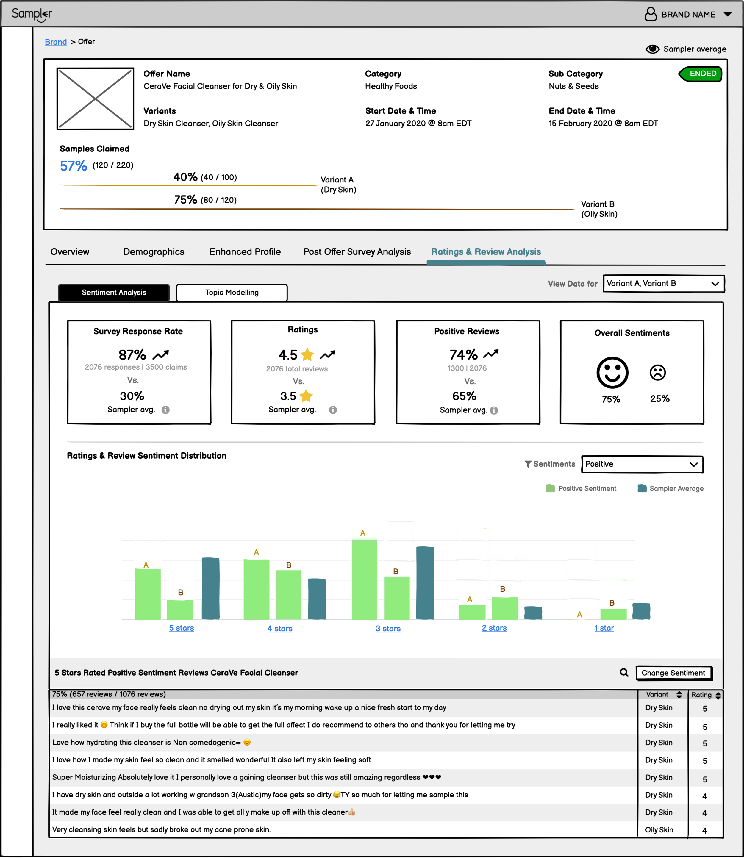Screen dimensions: 744x858
Task: Click the Positive Sentiment green legend swatch
Action: (550, 488)
